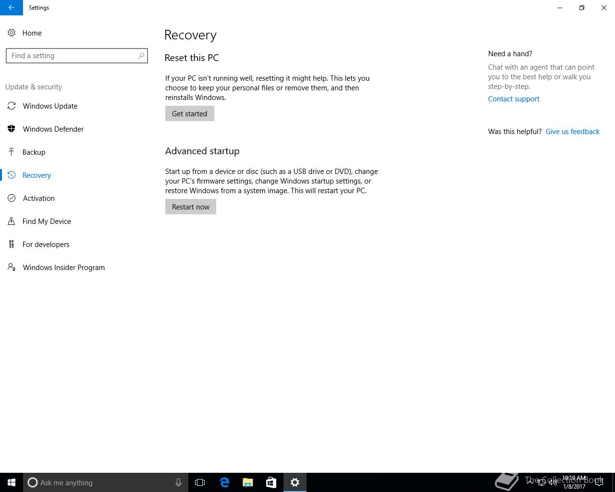
Task: Click inside the Find a setting box
Action: [77, 56]
